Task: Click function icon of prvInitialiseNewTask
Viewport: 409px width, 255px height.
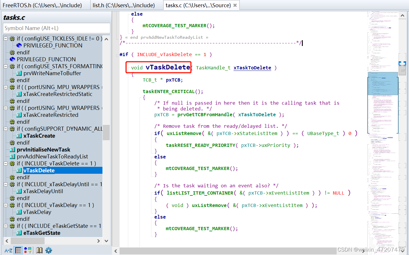Action: click(12, 149)
